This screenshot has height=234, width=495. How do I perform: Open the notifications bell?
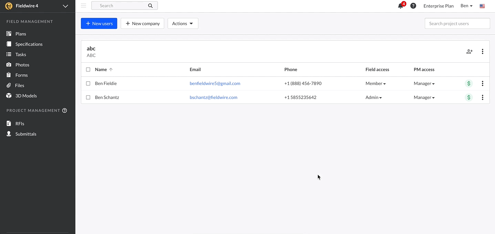[x=399, y=6]
